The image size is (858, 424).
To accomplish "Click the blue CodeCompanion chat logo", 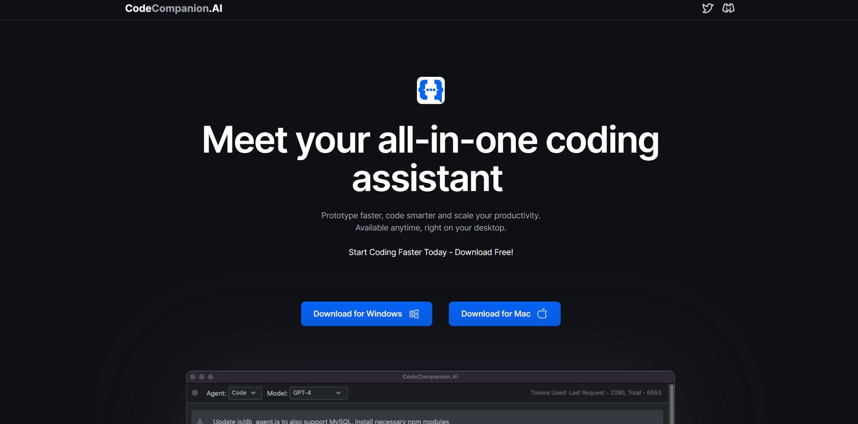I will point(430,90).
